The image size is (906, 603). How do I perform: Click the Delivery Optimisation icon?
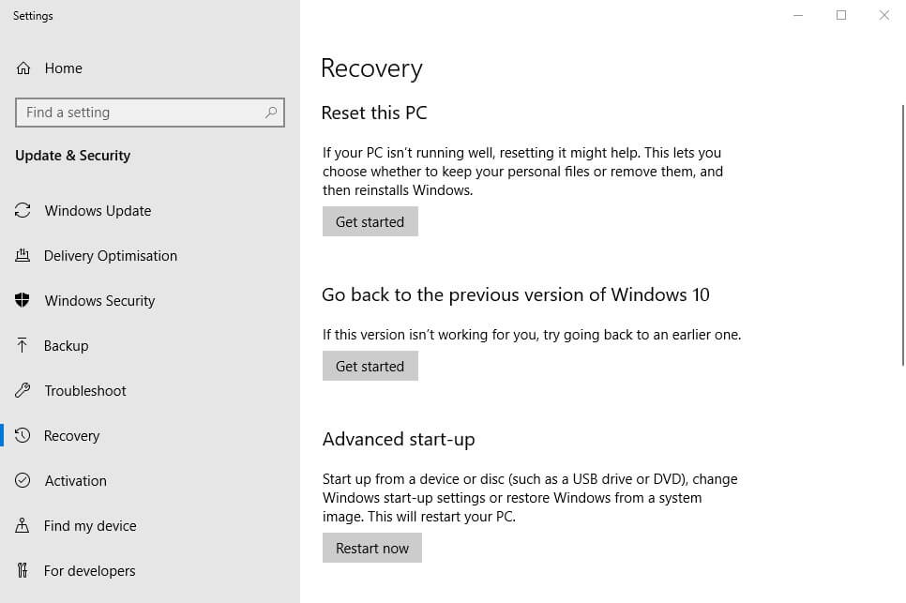23,255
